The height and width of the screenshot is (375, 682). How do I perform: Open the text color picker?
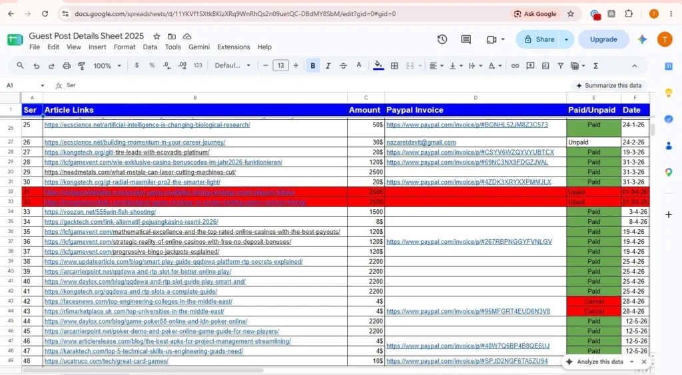[359, 65]
